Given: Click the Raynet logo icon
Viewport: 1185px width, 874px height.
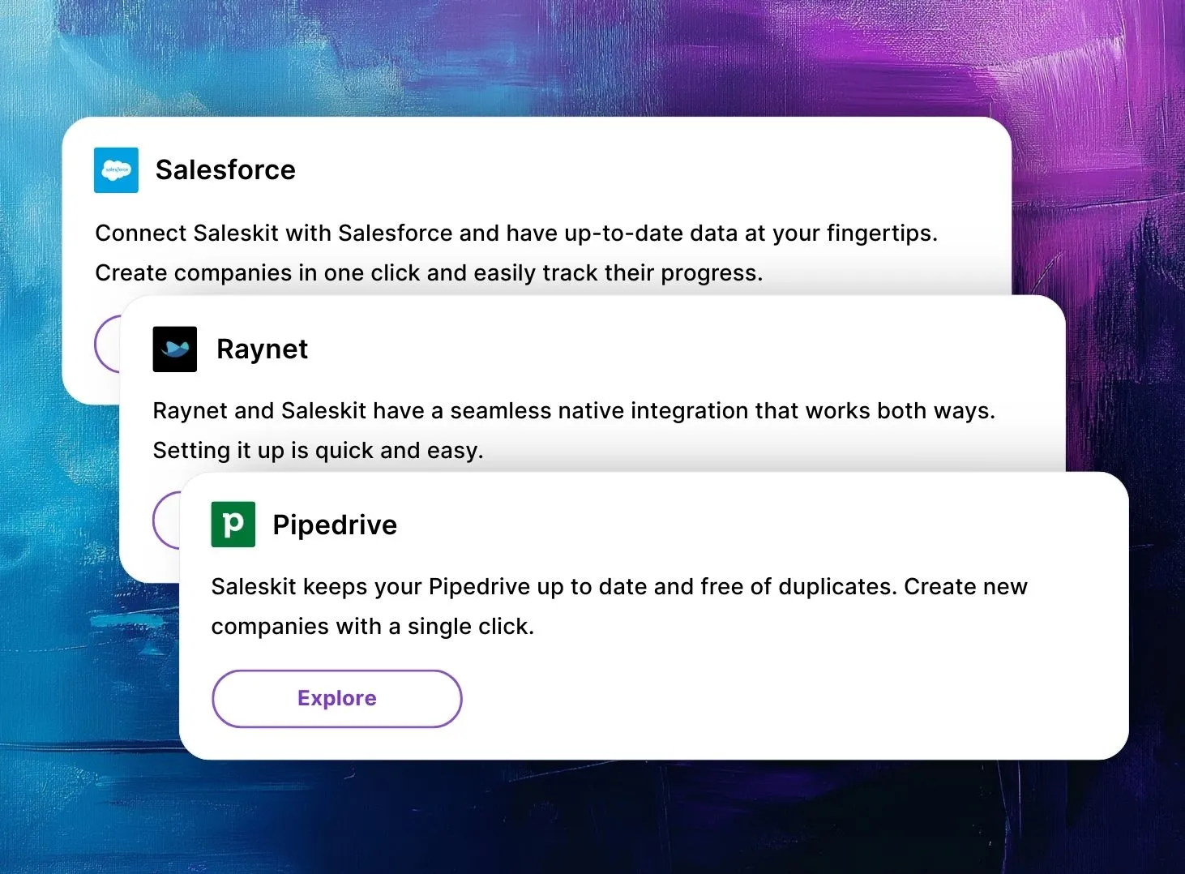Looking at the screenshot, I should (175, 349).
